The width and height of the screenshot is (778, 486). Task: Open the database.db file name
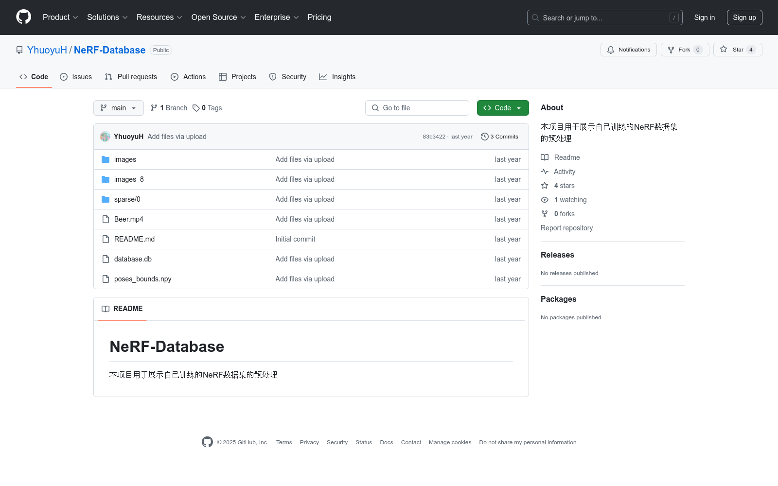[133, 259]
